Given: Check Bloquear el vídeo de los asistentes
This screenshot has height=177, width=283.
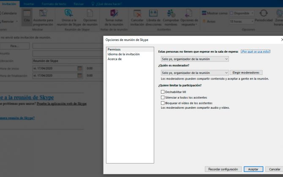Looking at the screenshot, I should [x=163, y=103].
